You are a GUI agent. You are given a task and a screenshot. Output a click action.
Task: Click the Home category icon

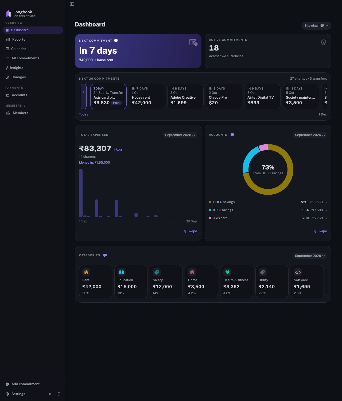point(192,272)
